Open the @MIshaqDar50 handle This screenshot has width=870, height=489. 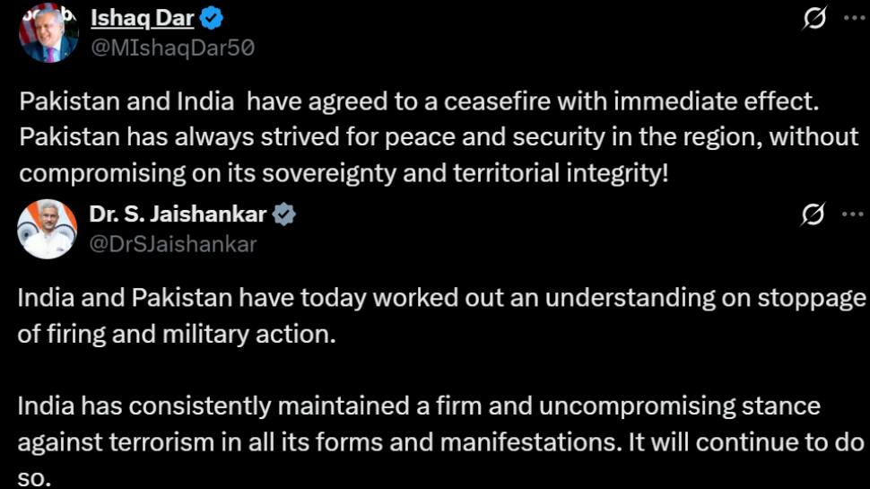tap(172, 48)
